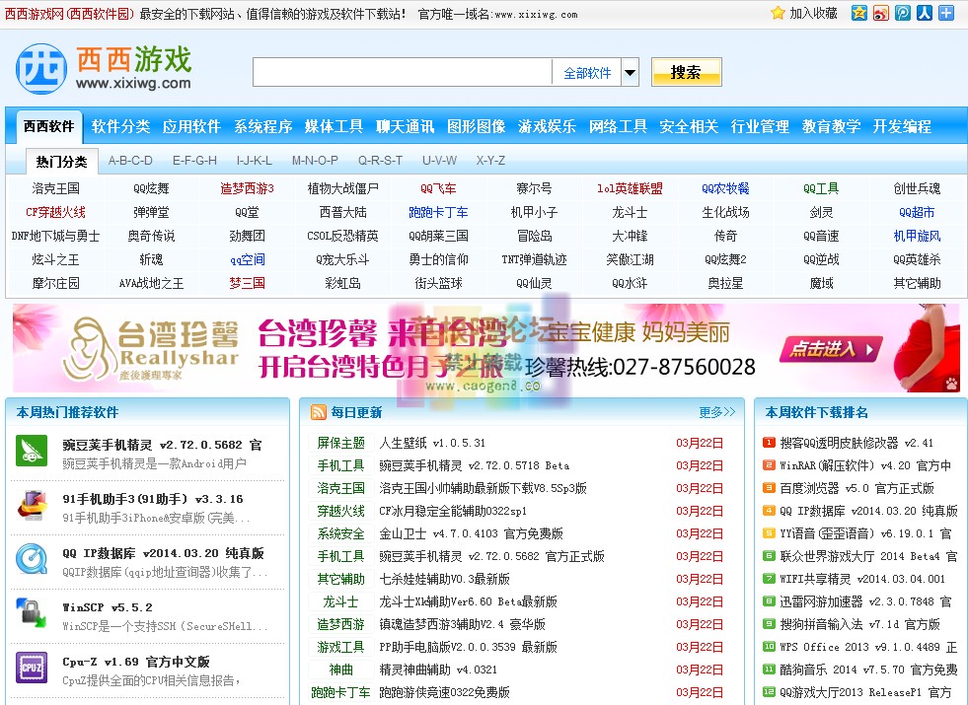Image resolution: width=968 pixels, height=705 pixels.
Task: Expand the 更多>> daily updates list
Action: [716, 411]
